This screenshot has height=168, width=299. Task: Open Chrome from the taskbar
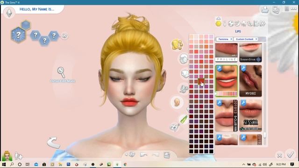pyautogui.click(x=125, y=164)
